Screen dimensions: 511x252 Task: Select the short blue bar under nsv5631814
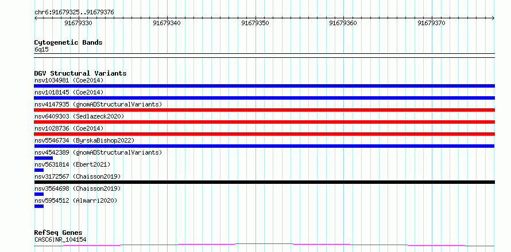[x=39, y=170]
